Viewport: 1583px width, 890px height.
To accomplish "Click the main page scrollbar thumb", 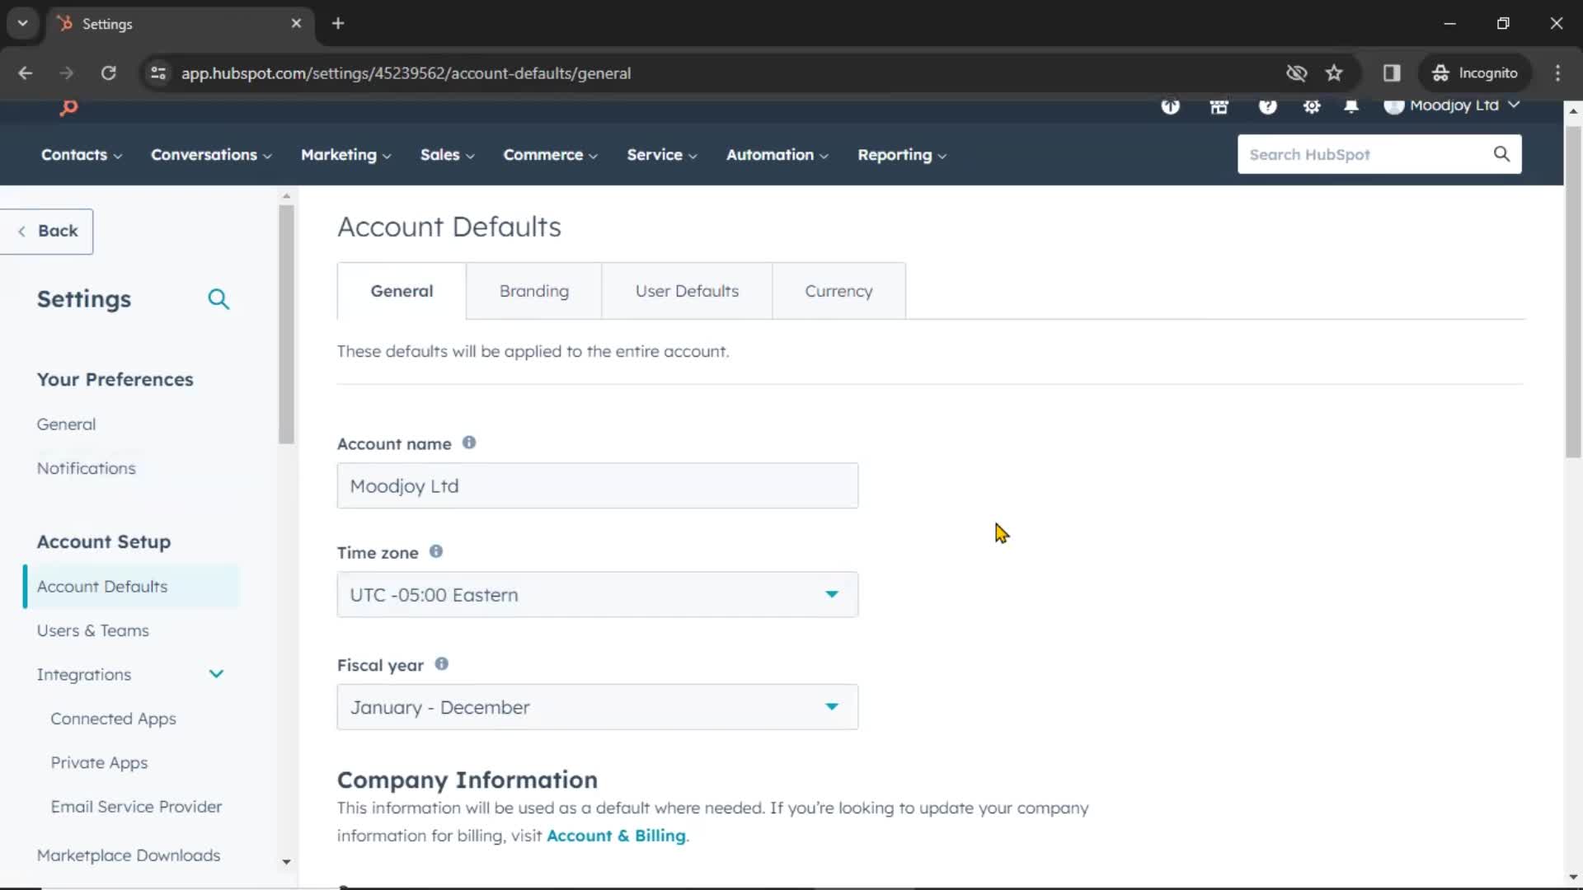I will [x=1573, y=292].
